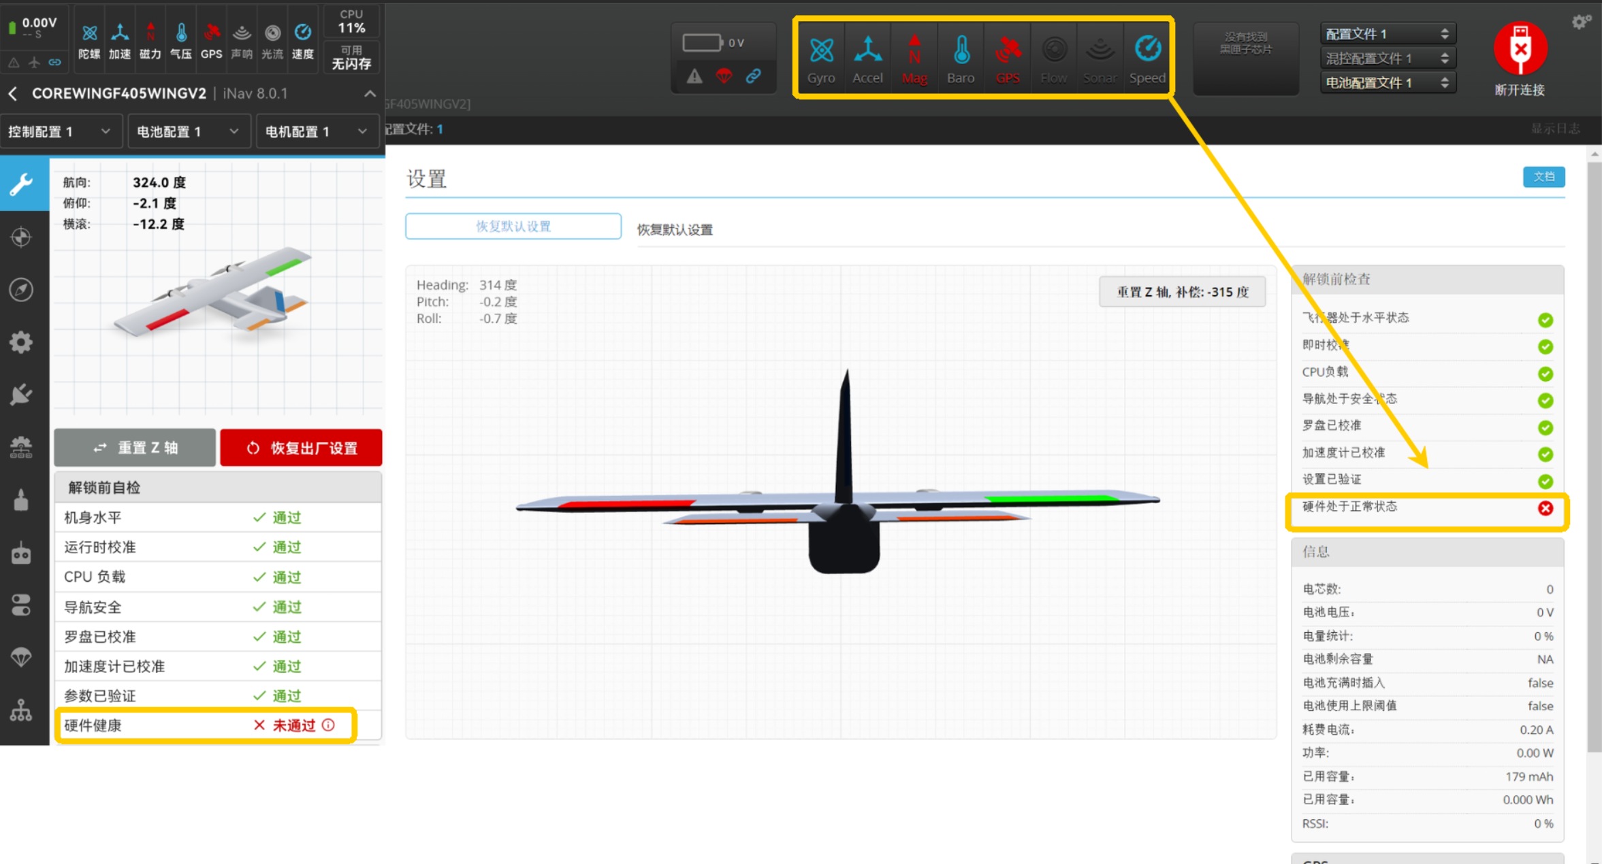This screenshot has height=864, width=1602.
Task: Open the 控制配置 1 dropdown
Action: pyautogui.click(x=60, y=131)
